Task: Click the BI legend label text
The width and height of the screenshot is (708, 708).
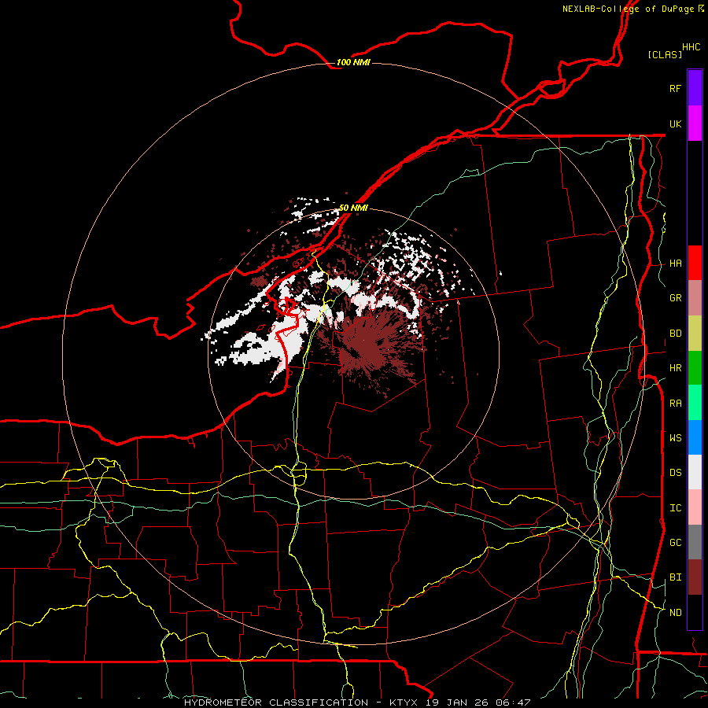Action: pyautogui.click(x=676, y=577)
